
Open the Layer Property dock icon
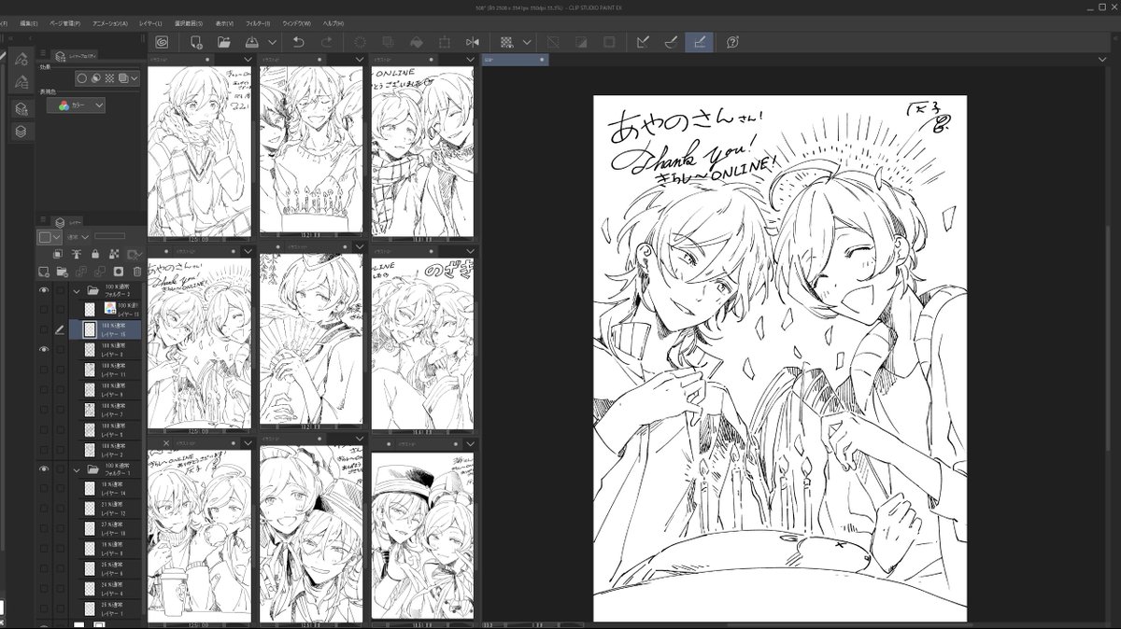21,109
